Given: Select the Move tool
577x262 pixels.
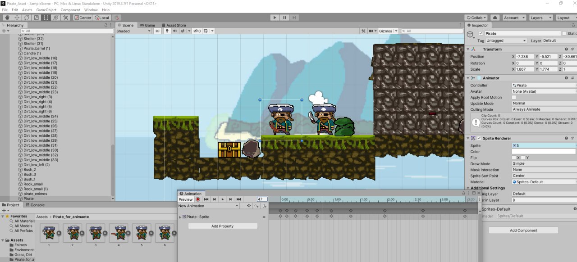Looking at the screenshot, I should 17,18.
